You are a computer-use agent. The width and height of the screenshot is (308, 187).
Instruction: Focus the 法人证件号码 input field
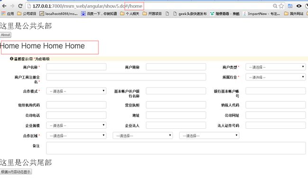(x=276, y=125)
